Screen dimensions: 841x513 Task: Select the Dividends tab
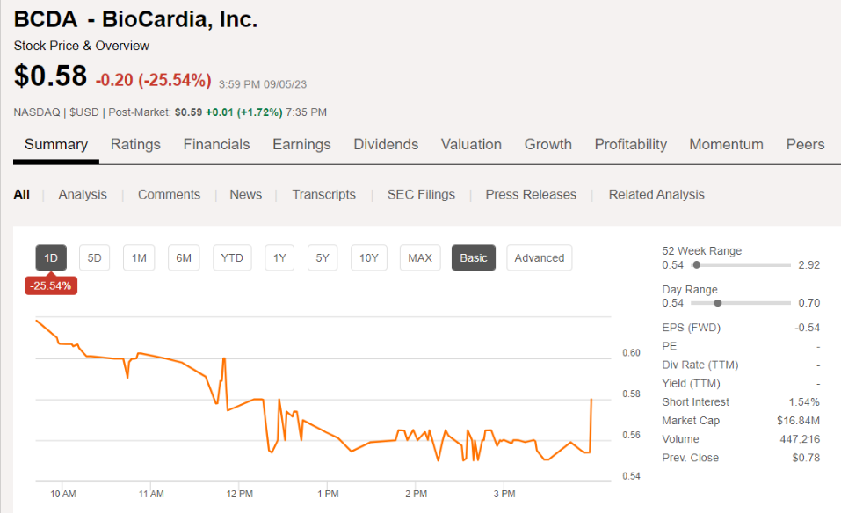[386, 144]
